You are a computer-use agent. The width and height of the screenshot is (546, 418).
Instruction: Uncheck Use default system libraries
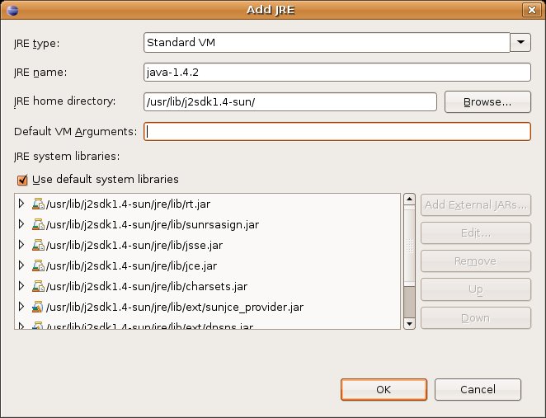(x=21, y=180)
